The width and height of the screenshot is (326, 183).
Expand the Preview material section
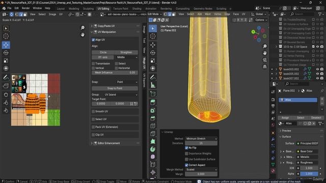tap(286, 131)
